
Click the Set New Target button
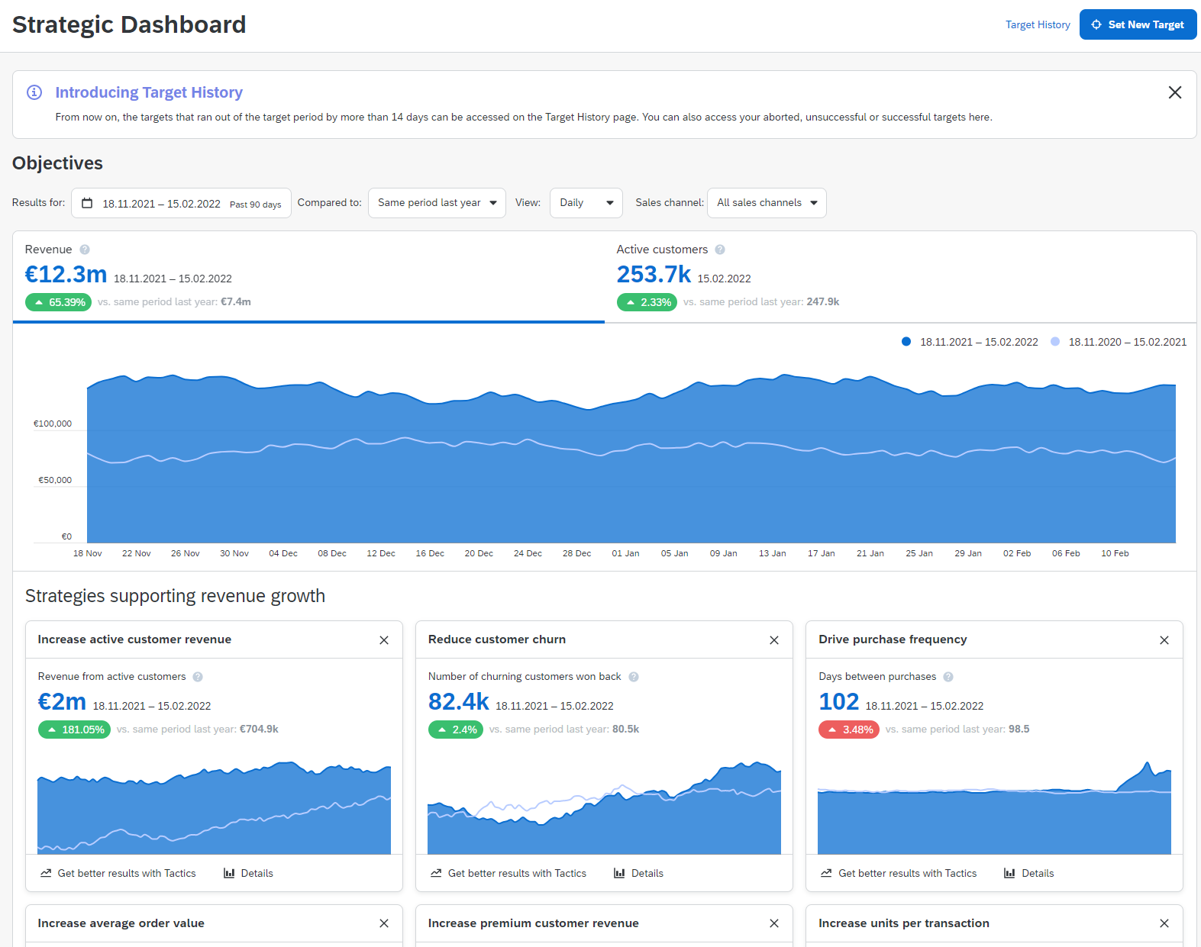1138,24
